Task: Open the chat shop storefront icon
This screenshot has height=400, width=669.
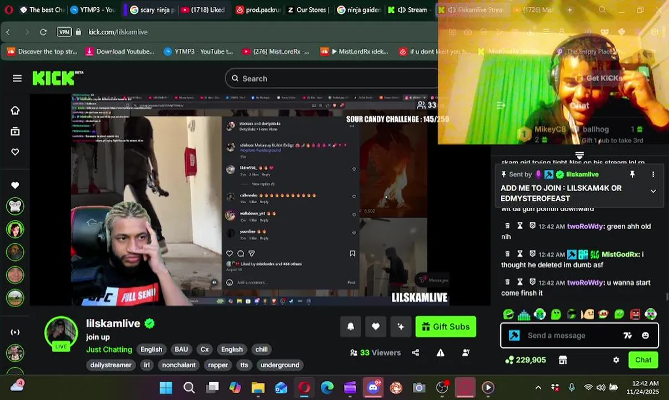Action: pos(563,360)
